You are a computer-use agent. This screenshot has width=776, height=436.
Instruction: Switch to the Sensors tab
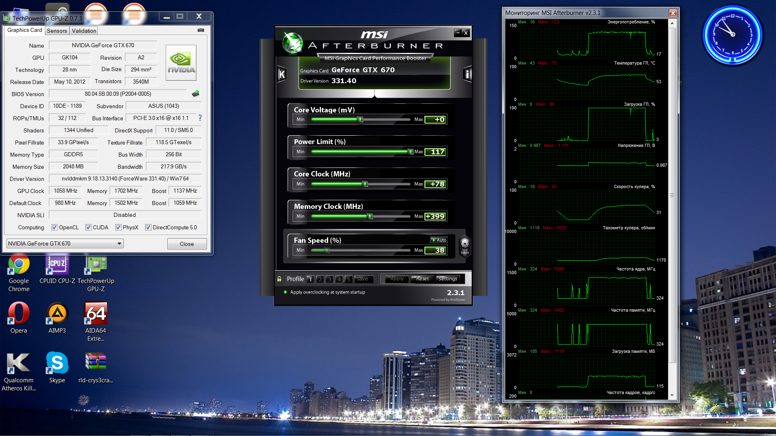point(57,31)
